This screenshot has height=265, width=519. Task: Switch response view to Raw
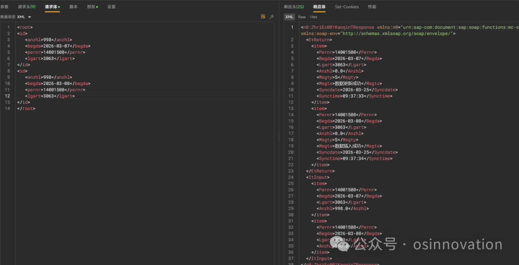pyautogui.click(x=301, y=17)
